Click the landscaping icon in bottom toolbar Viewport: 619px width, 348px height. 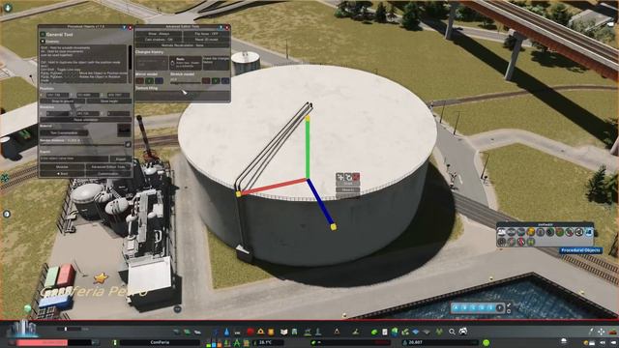tap(356, 332)
